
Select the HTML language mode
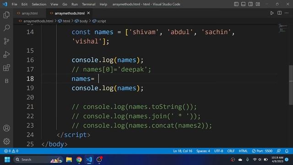coord(243,151)
